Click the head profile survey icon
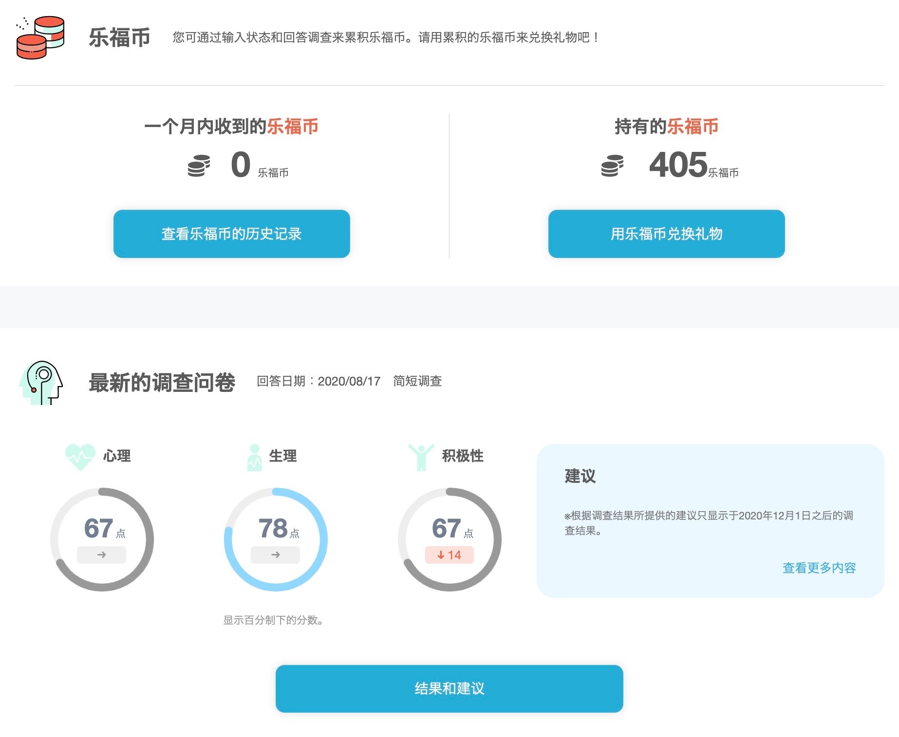Screen dimensions: 899x737 41,383
